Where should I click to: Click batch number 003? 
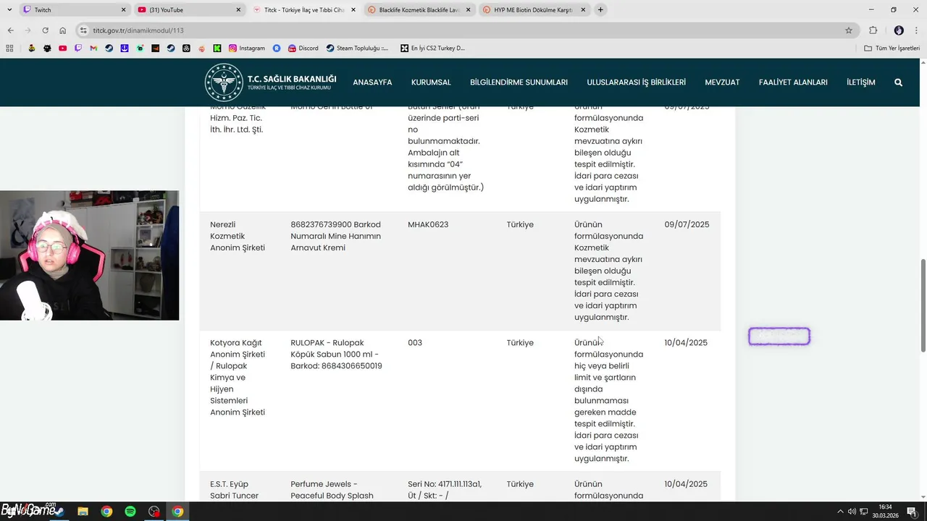point(415,343)
